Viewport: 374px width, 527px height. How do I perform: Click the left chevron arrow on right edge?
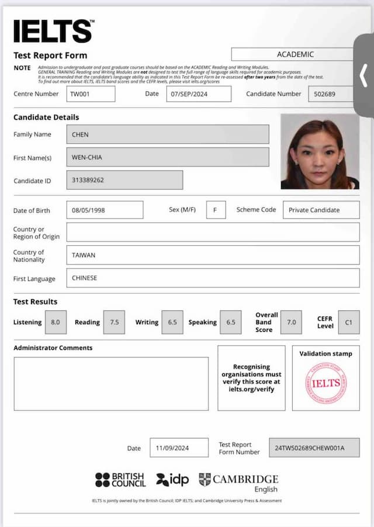(x=363, y=75)
